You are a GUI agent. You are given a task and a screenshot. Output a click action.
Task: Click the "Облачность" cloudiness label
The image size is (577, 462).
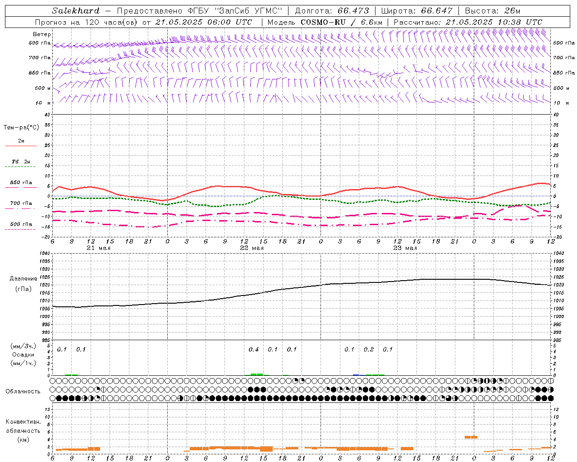click(x=23, y=391)
